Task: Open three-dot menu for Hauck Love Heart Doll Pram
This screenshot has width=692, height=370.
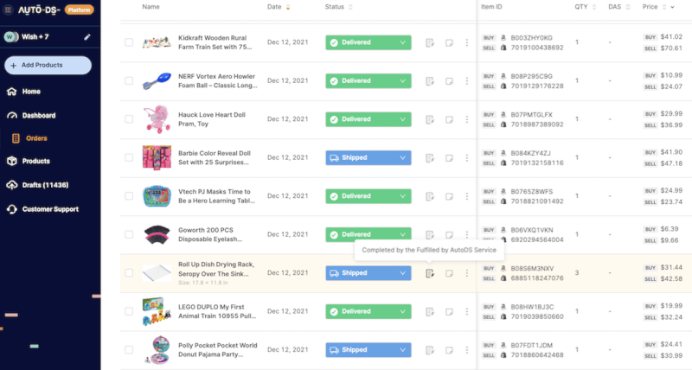Action: (467, 119)
